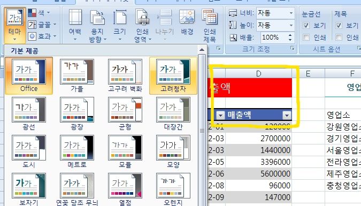
Task: Open the 페이지 설정 group dialog launcher
Action: [x=219, y=48]
